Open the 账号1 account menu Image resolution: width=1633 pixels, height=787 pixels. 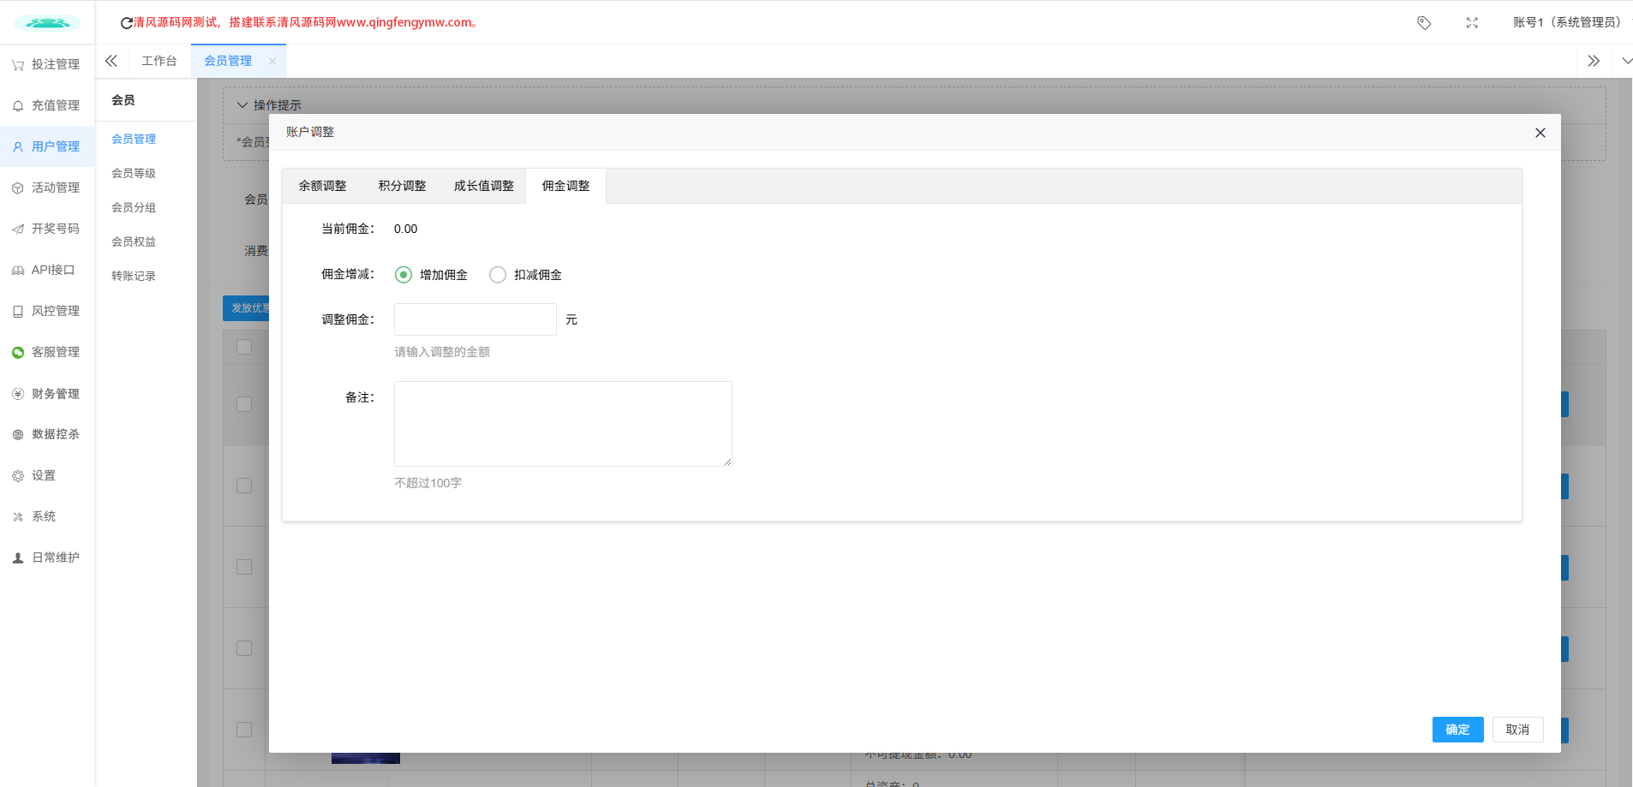coord(1566,22)
